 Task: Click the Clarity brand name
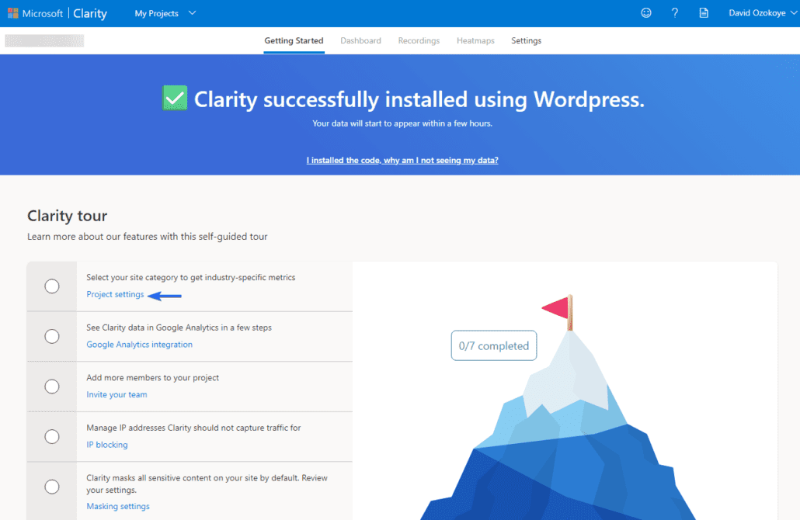90,14
